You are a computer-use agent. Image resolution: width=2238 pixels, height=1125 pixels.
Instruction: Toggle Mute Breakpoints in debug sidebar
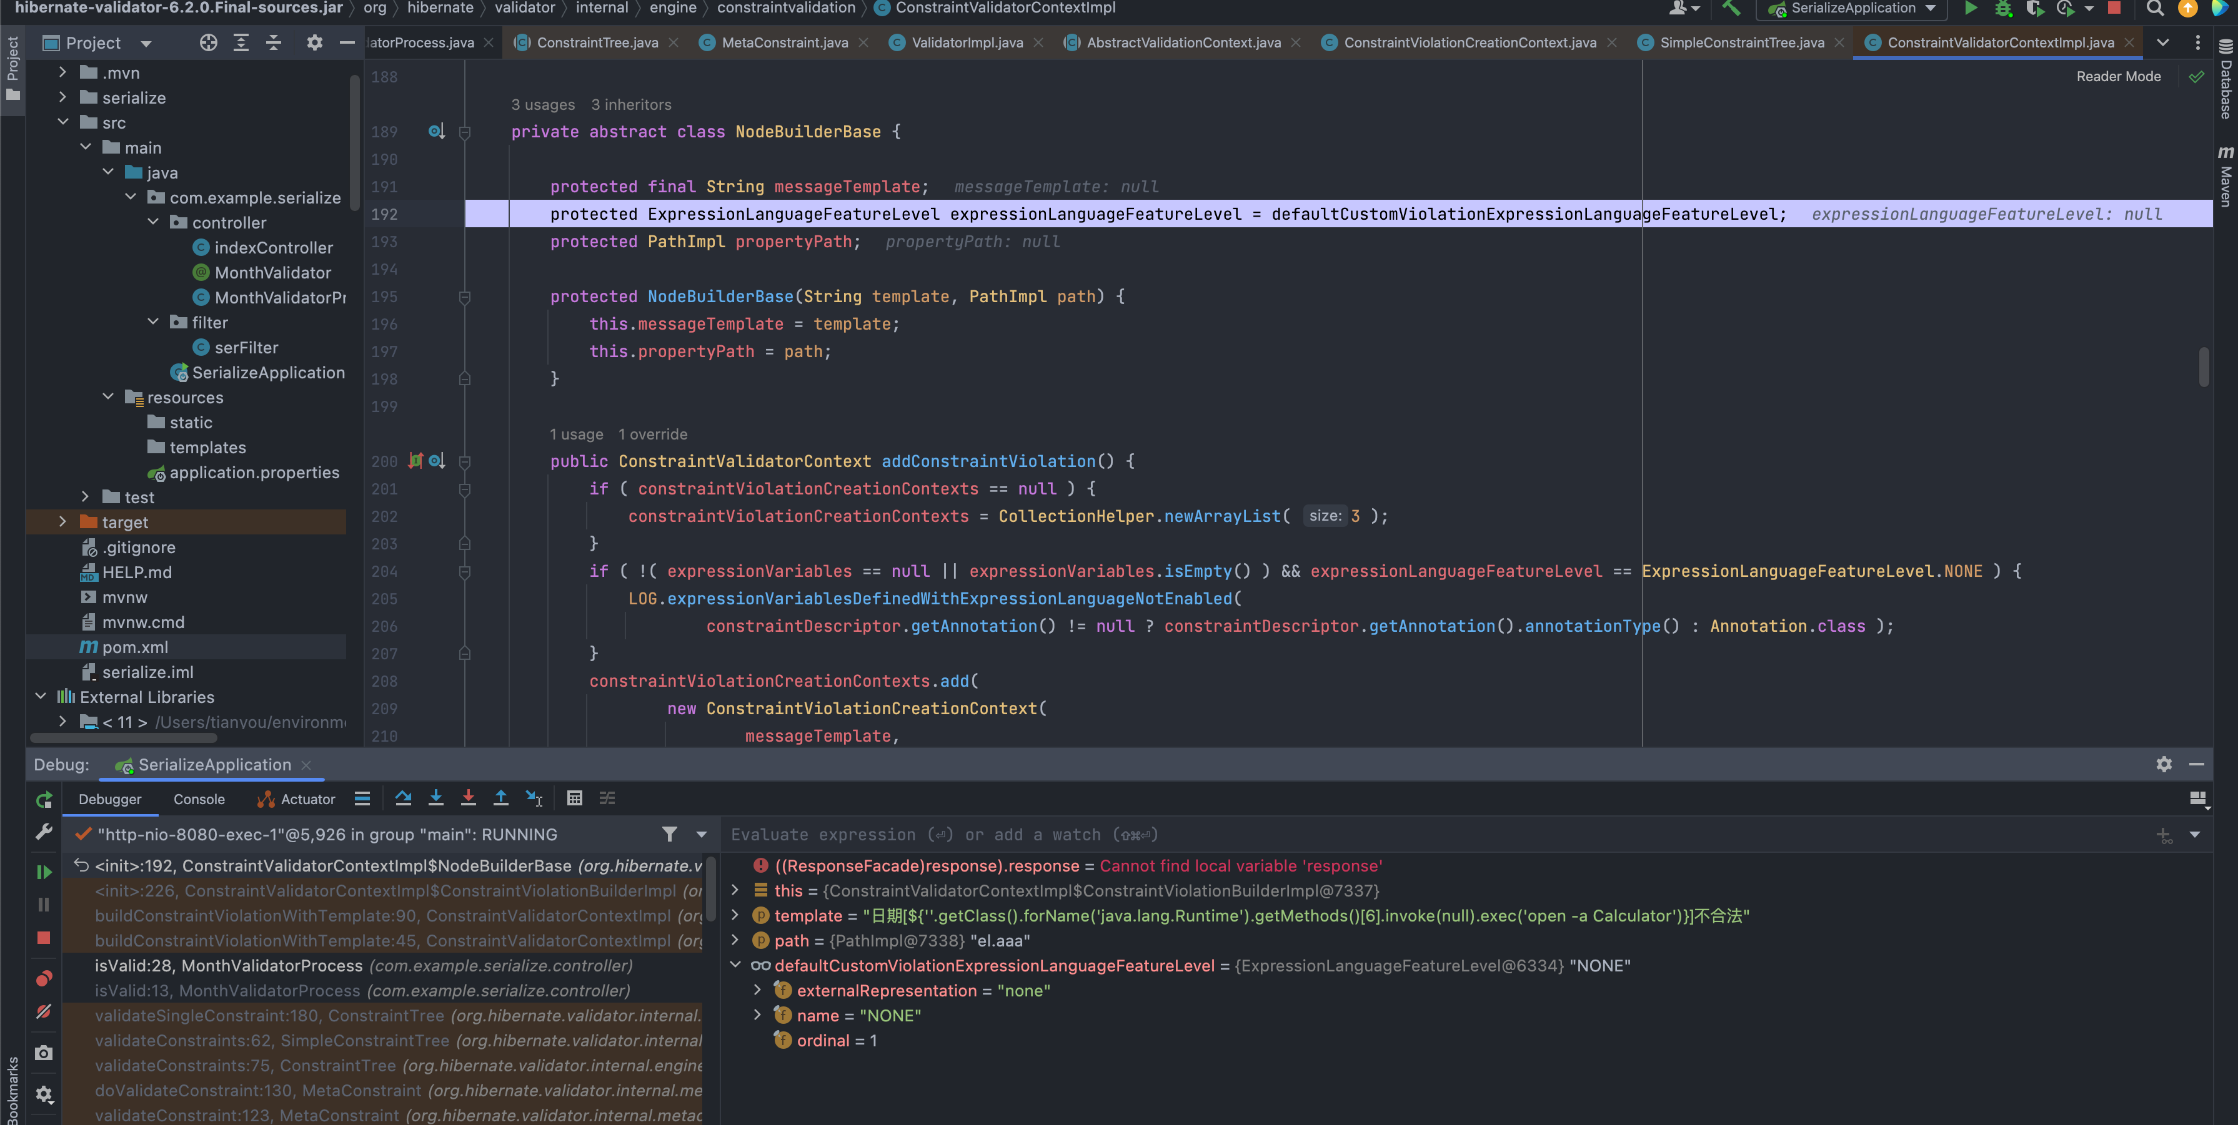[x=44, y=1011]
